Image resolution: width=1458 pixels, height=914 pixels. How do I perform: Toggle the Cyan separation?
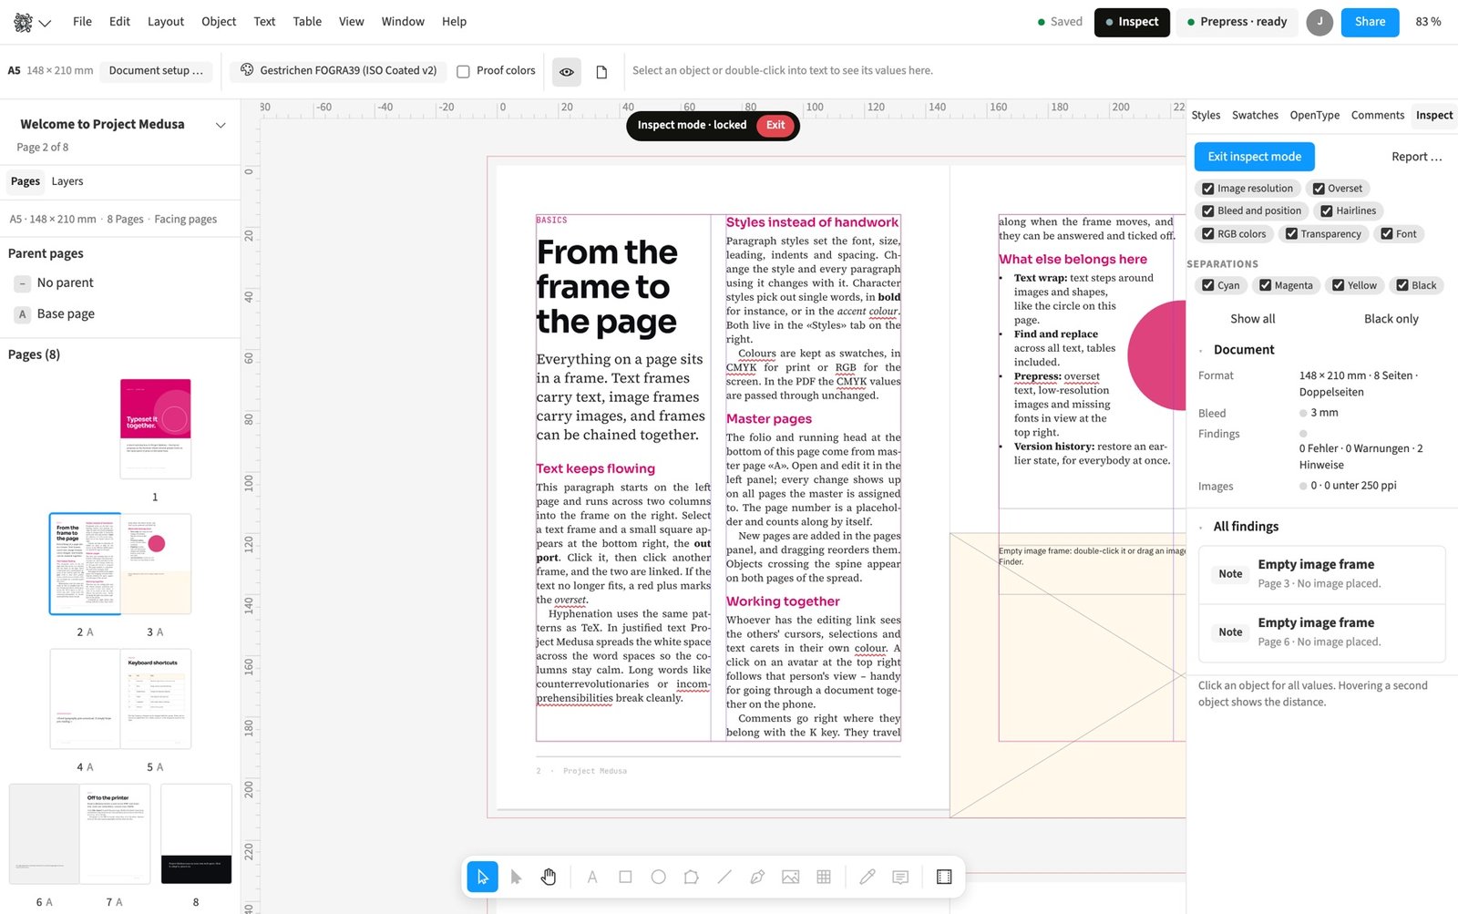click(1208, 285)
